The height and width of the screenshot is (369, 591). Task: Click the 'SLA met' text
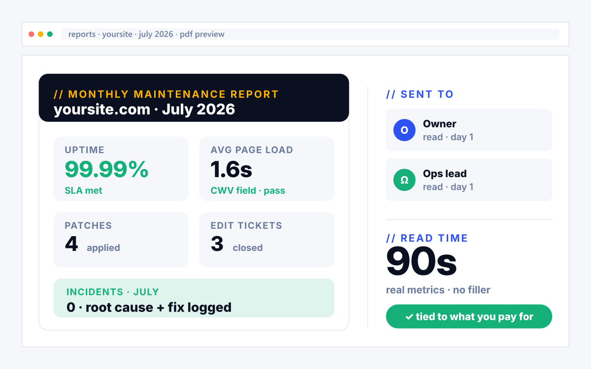(x=84, y=190)
